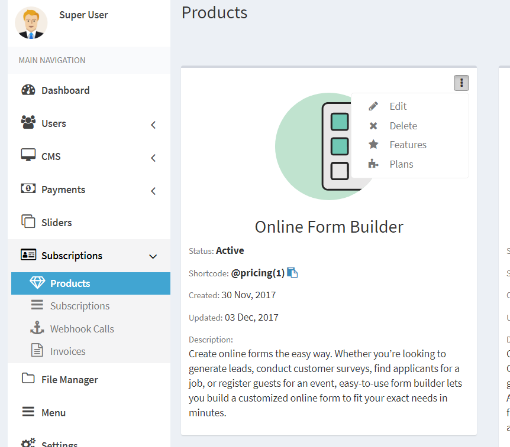Choose Edit from the product dropdown
Viewport: 510px width, 447px height.
398,106
